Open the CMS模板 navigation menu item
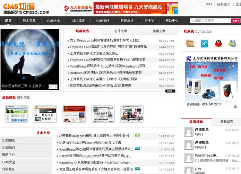Screen dimensions: 241x174 [x=78, y=21]
